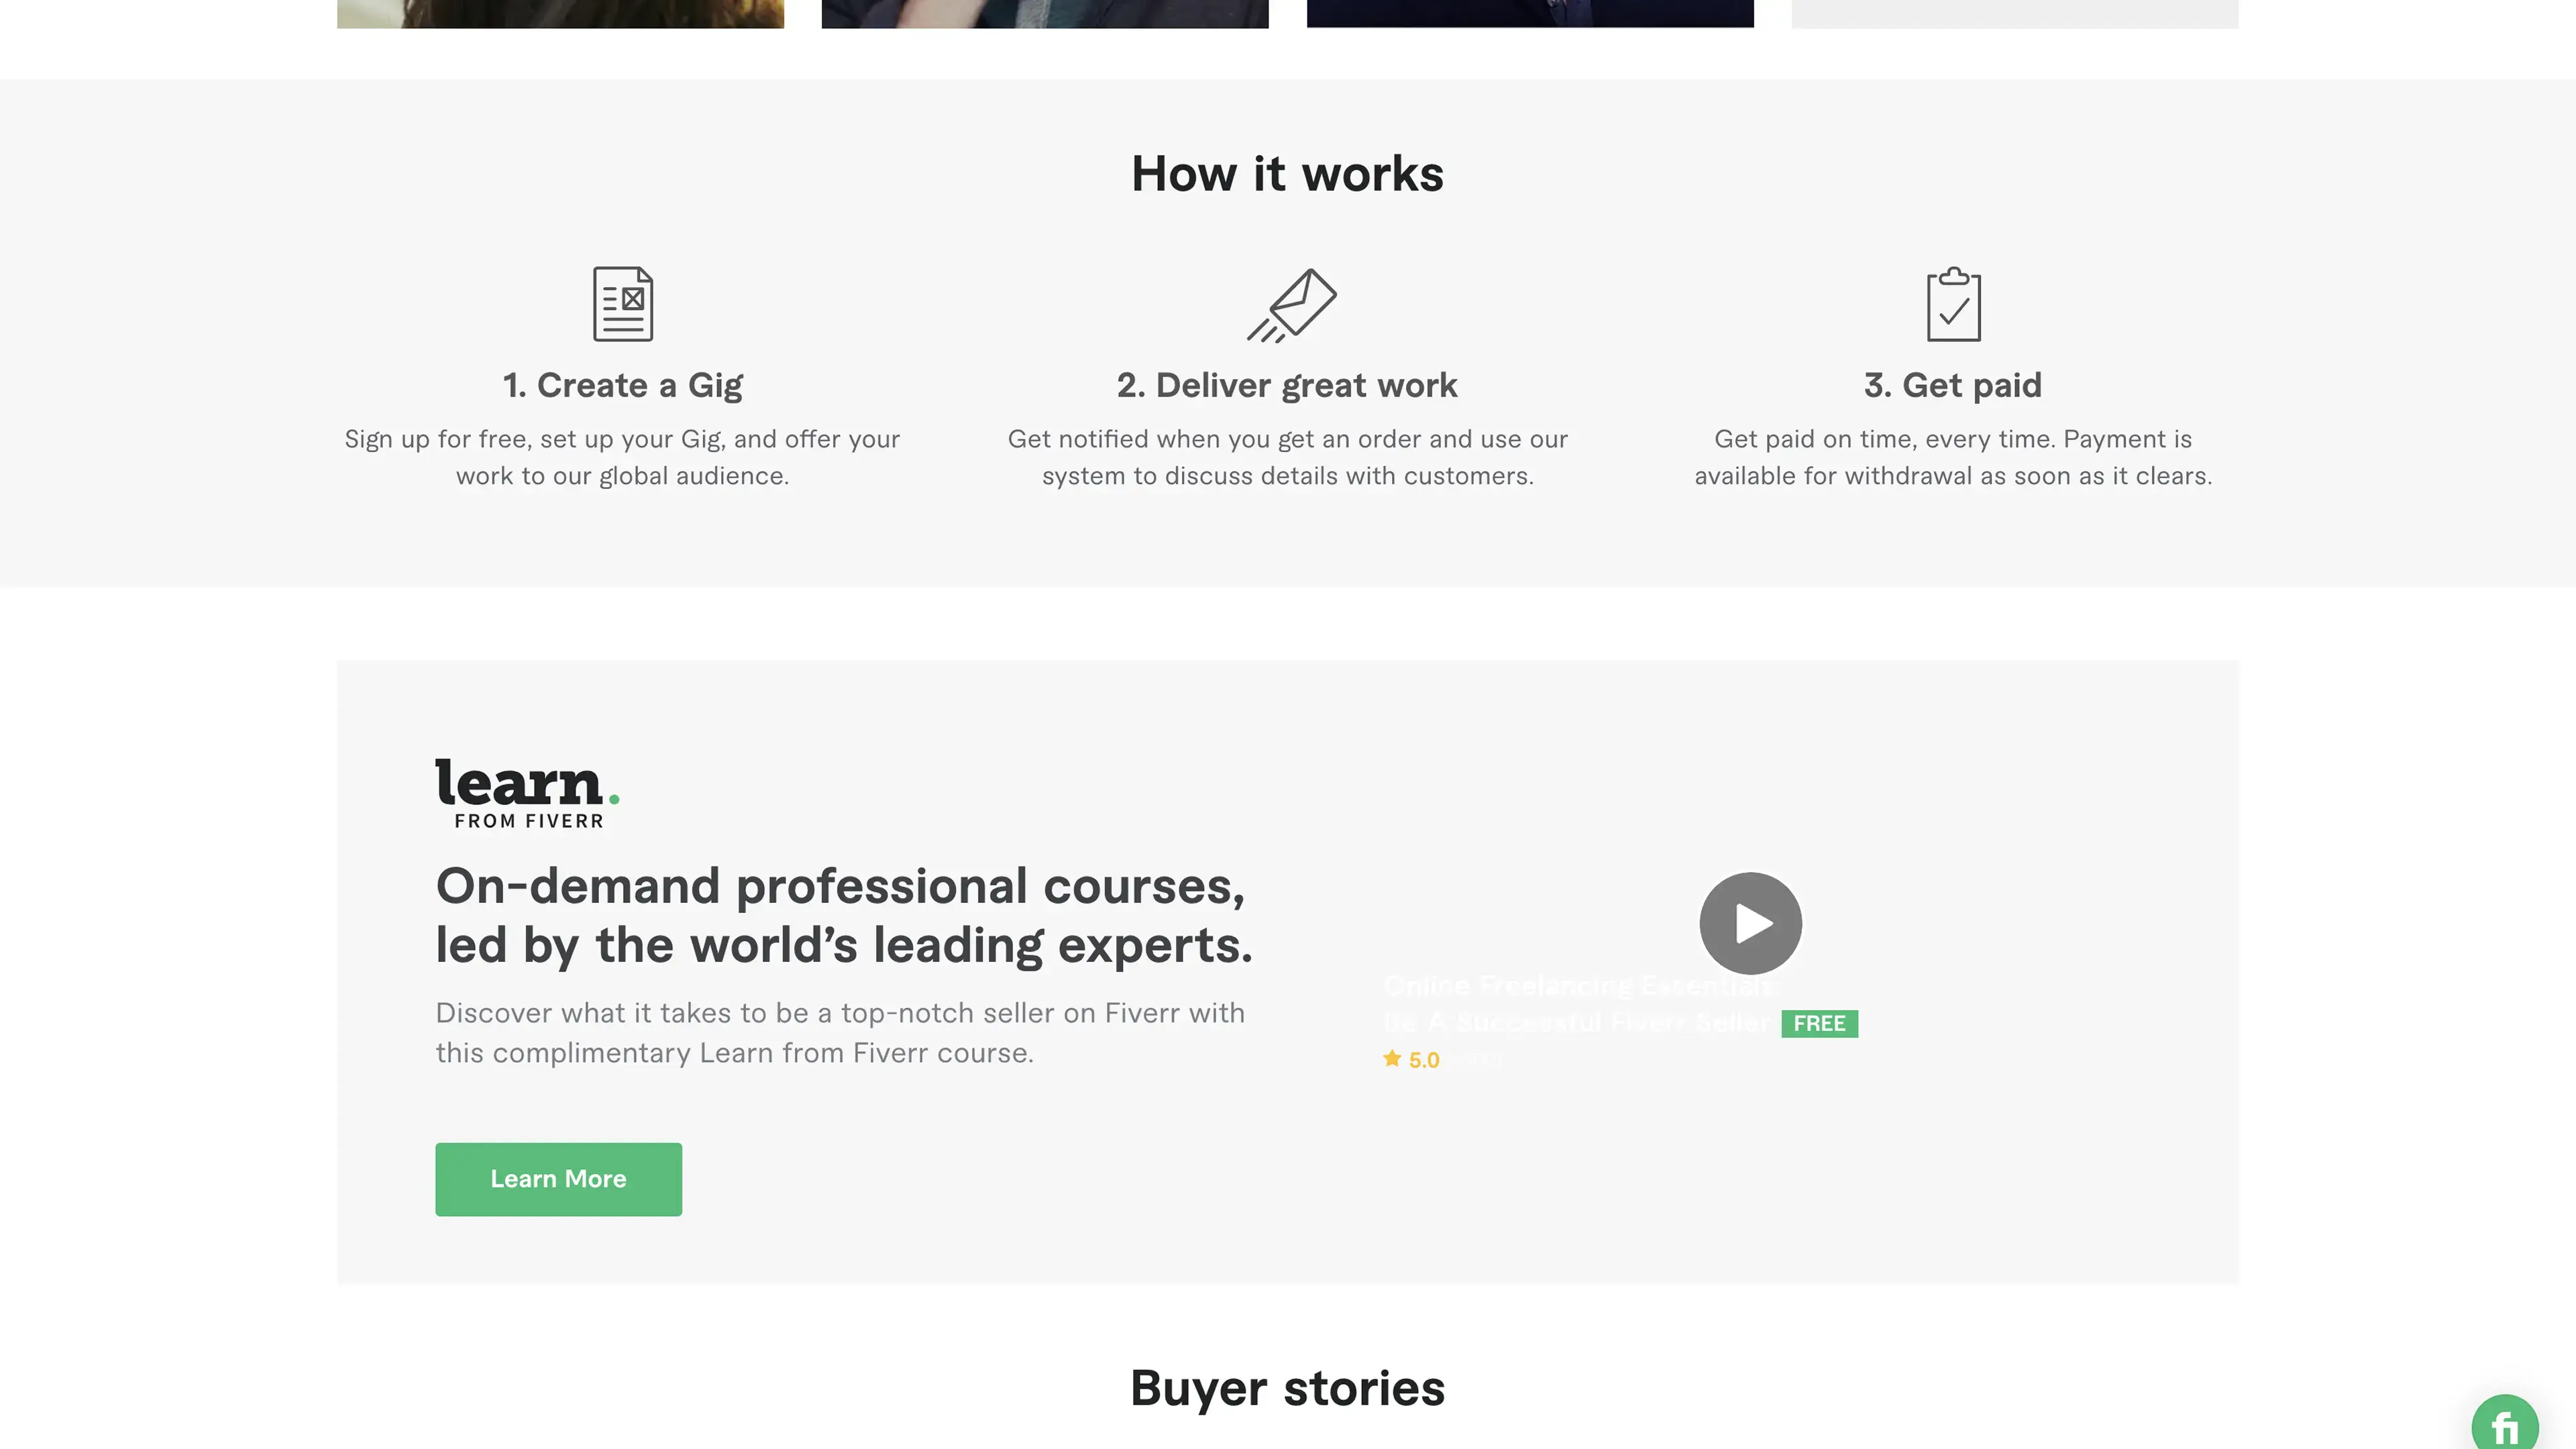Click the yellow star rating icon

point(1392,1059)
